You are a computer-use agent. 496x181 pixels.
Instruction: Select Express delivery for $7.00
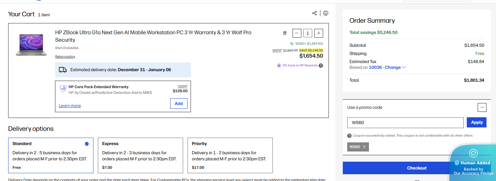point(140,155)
